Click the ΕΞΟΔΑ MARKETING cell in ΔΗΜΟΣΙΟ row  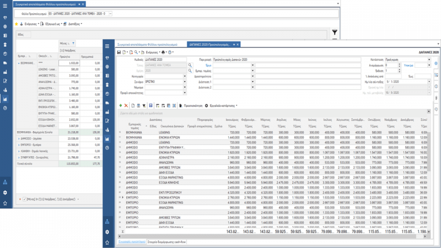171,177
